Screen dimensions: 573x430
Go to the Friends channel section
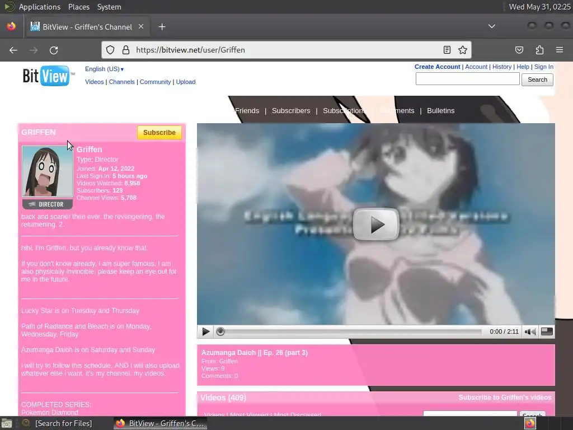pos(247,111)
